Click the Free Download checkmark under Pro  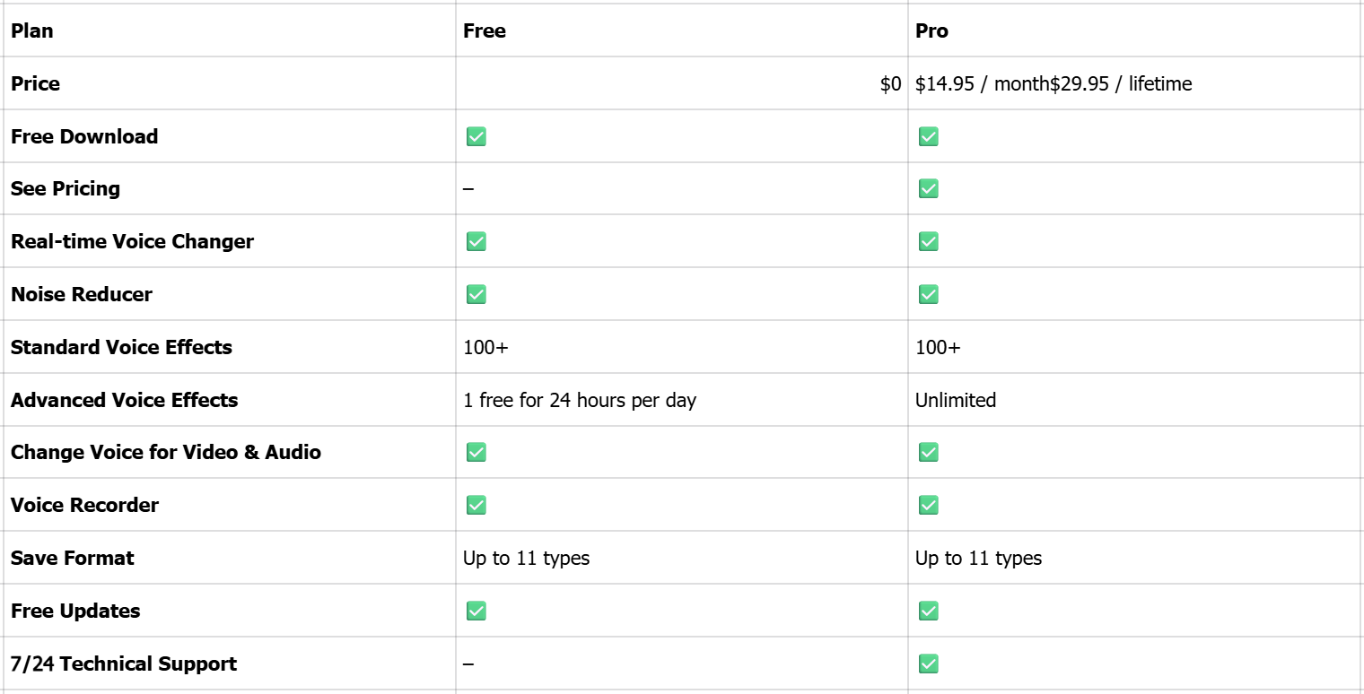coord(928,136)
